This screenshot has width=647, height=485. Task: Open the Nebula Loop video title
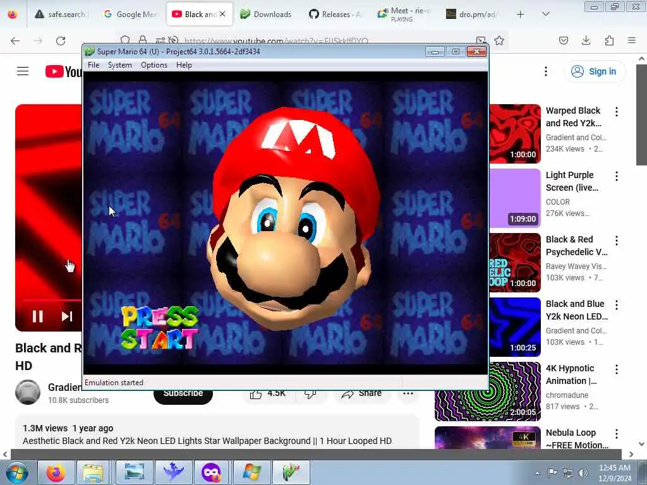[577, 439]
